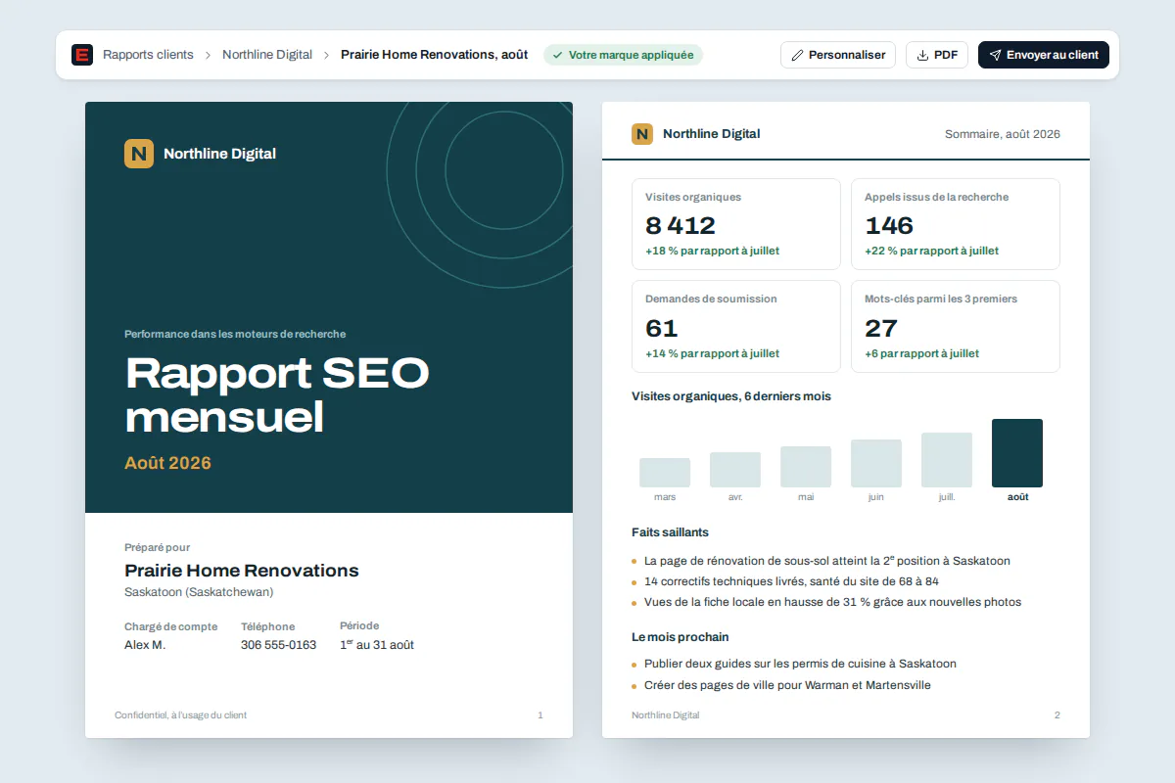Click Envoyer au client button

coord(1044,55)
